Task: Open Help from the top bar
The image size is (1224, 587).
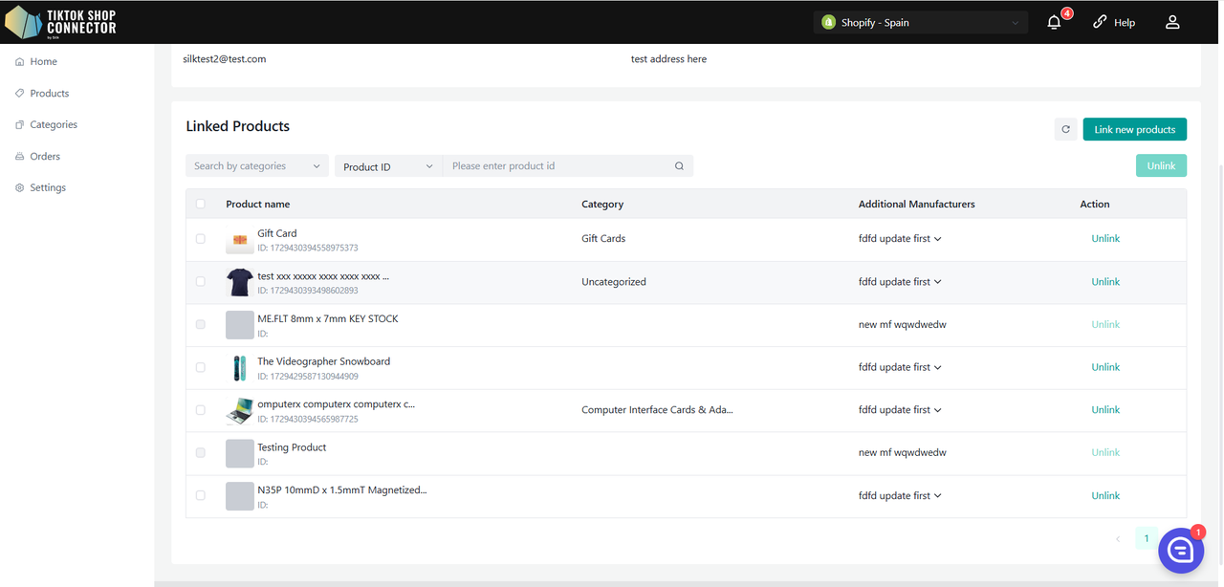Action: click(x=1114, y=22)
